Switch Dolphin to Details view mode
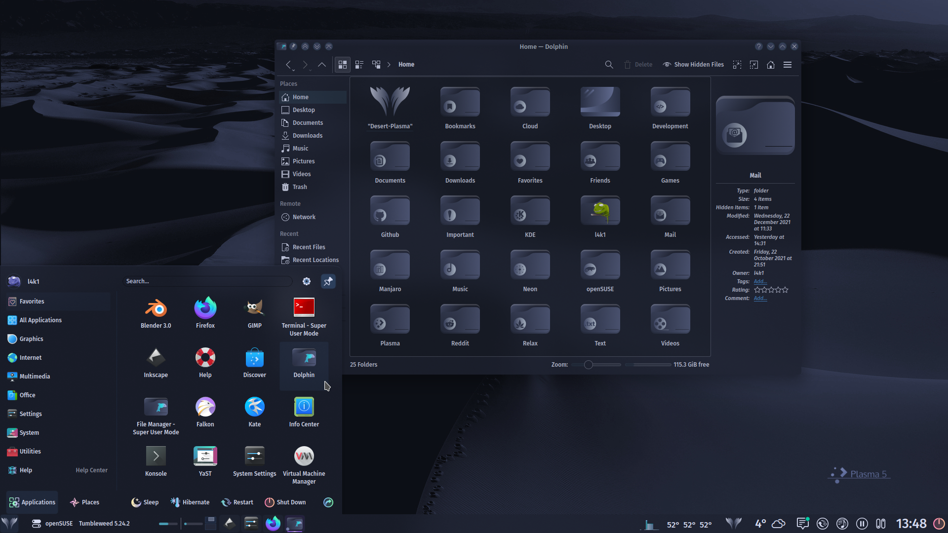The height and width of the screenshot is (533, 948). (376, 65)
